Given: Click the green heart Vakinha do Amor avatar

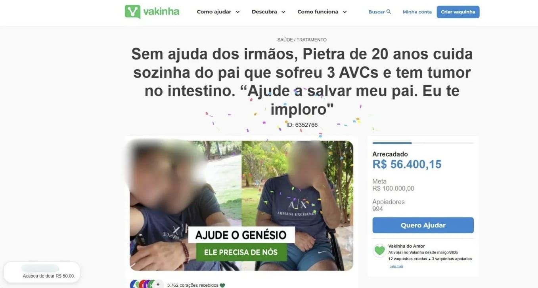Looking at the screenshot, I should tap(380, 250).
